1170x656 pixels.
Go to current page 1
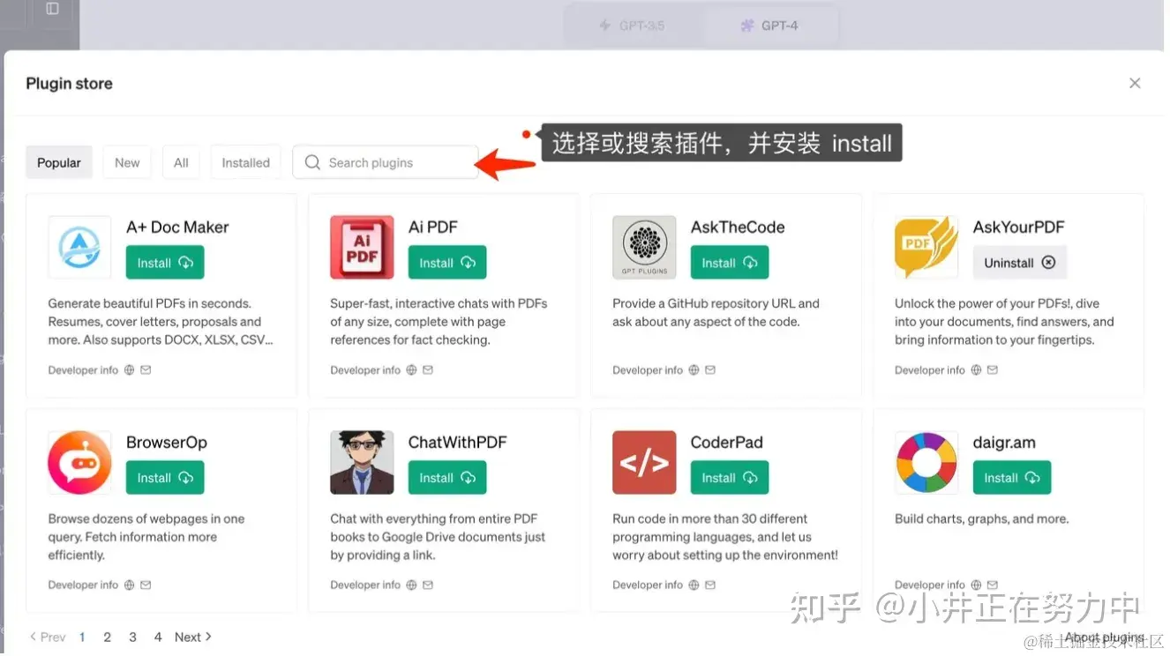(82, 637)
